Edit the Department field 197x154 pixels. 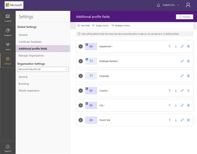[182, 46]
